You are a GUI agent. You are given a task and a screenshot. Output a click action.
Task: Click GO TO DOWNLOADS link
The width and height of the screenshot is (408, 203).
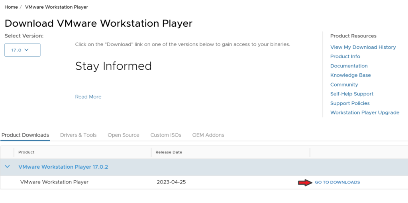tap(337, 182)
